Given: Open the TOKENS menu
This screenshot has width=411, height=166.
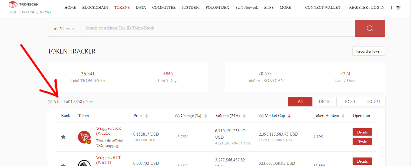Looking at the screenshot, I should pyautogui.click(x=122, y=7).
